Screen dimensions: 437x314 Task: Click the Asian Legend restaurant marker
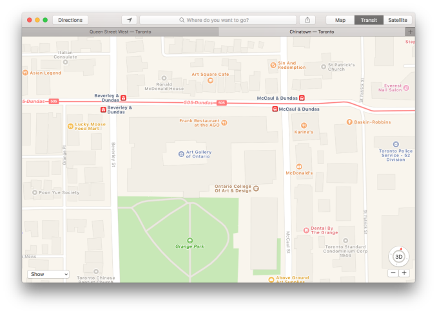25,73
